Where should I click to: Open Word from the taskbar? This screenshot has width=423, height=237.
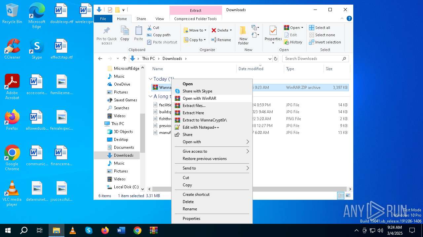pos(121,230)
